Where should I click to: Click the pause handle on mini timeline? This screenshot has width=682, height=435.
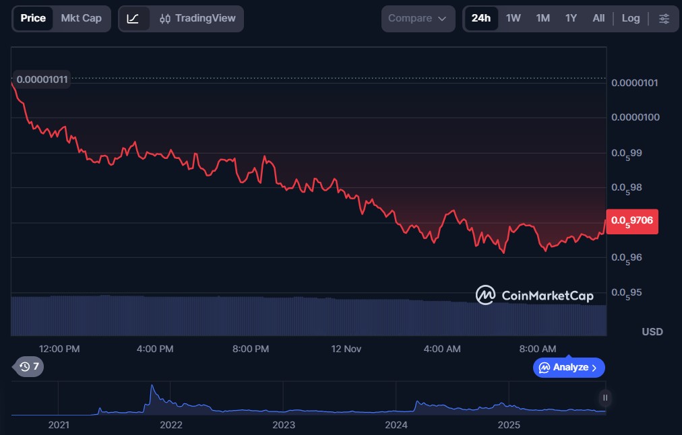[x=605, y=398]
